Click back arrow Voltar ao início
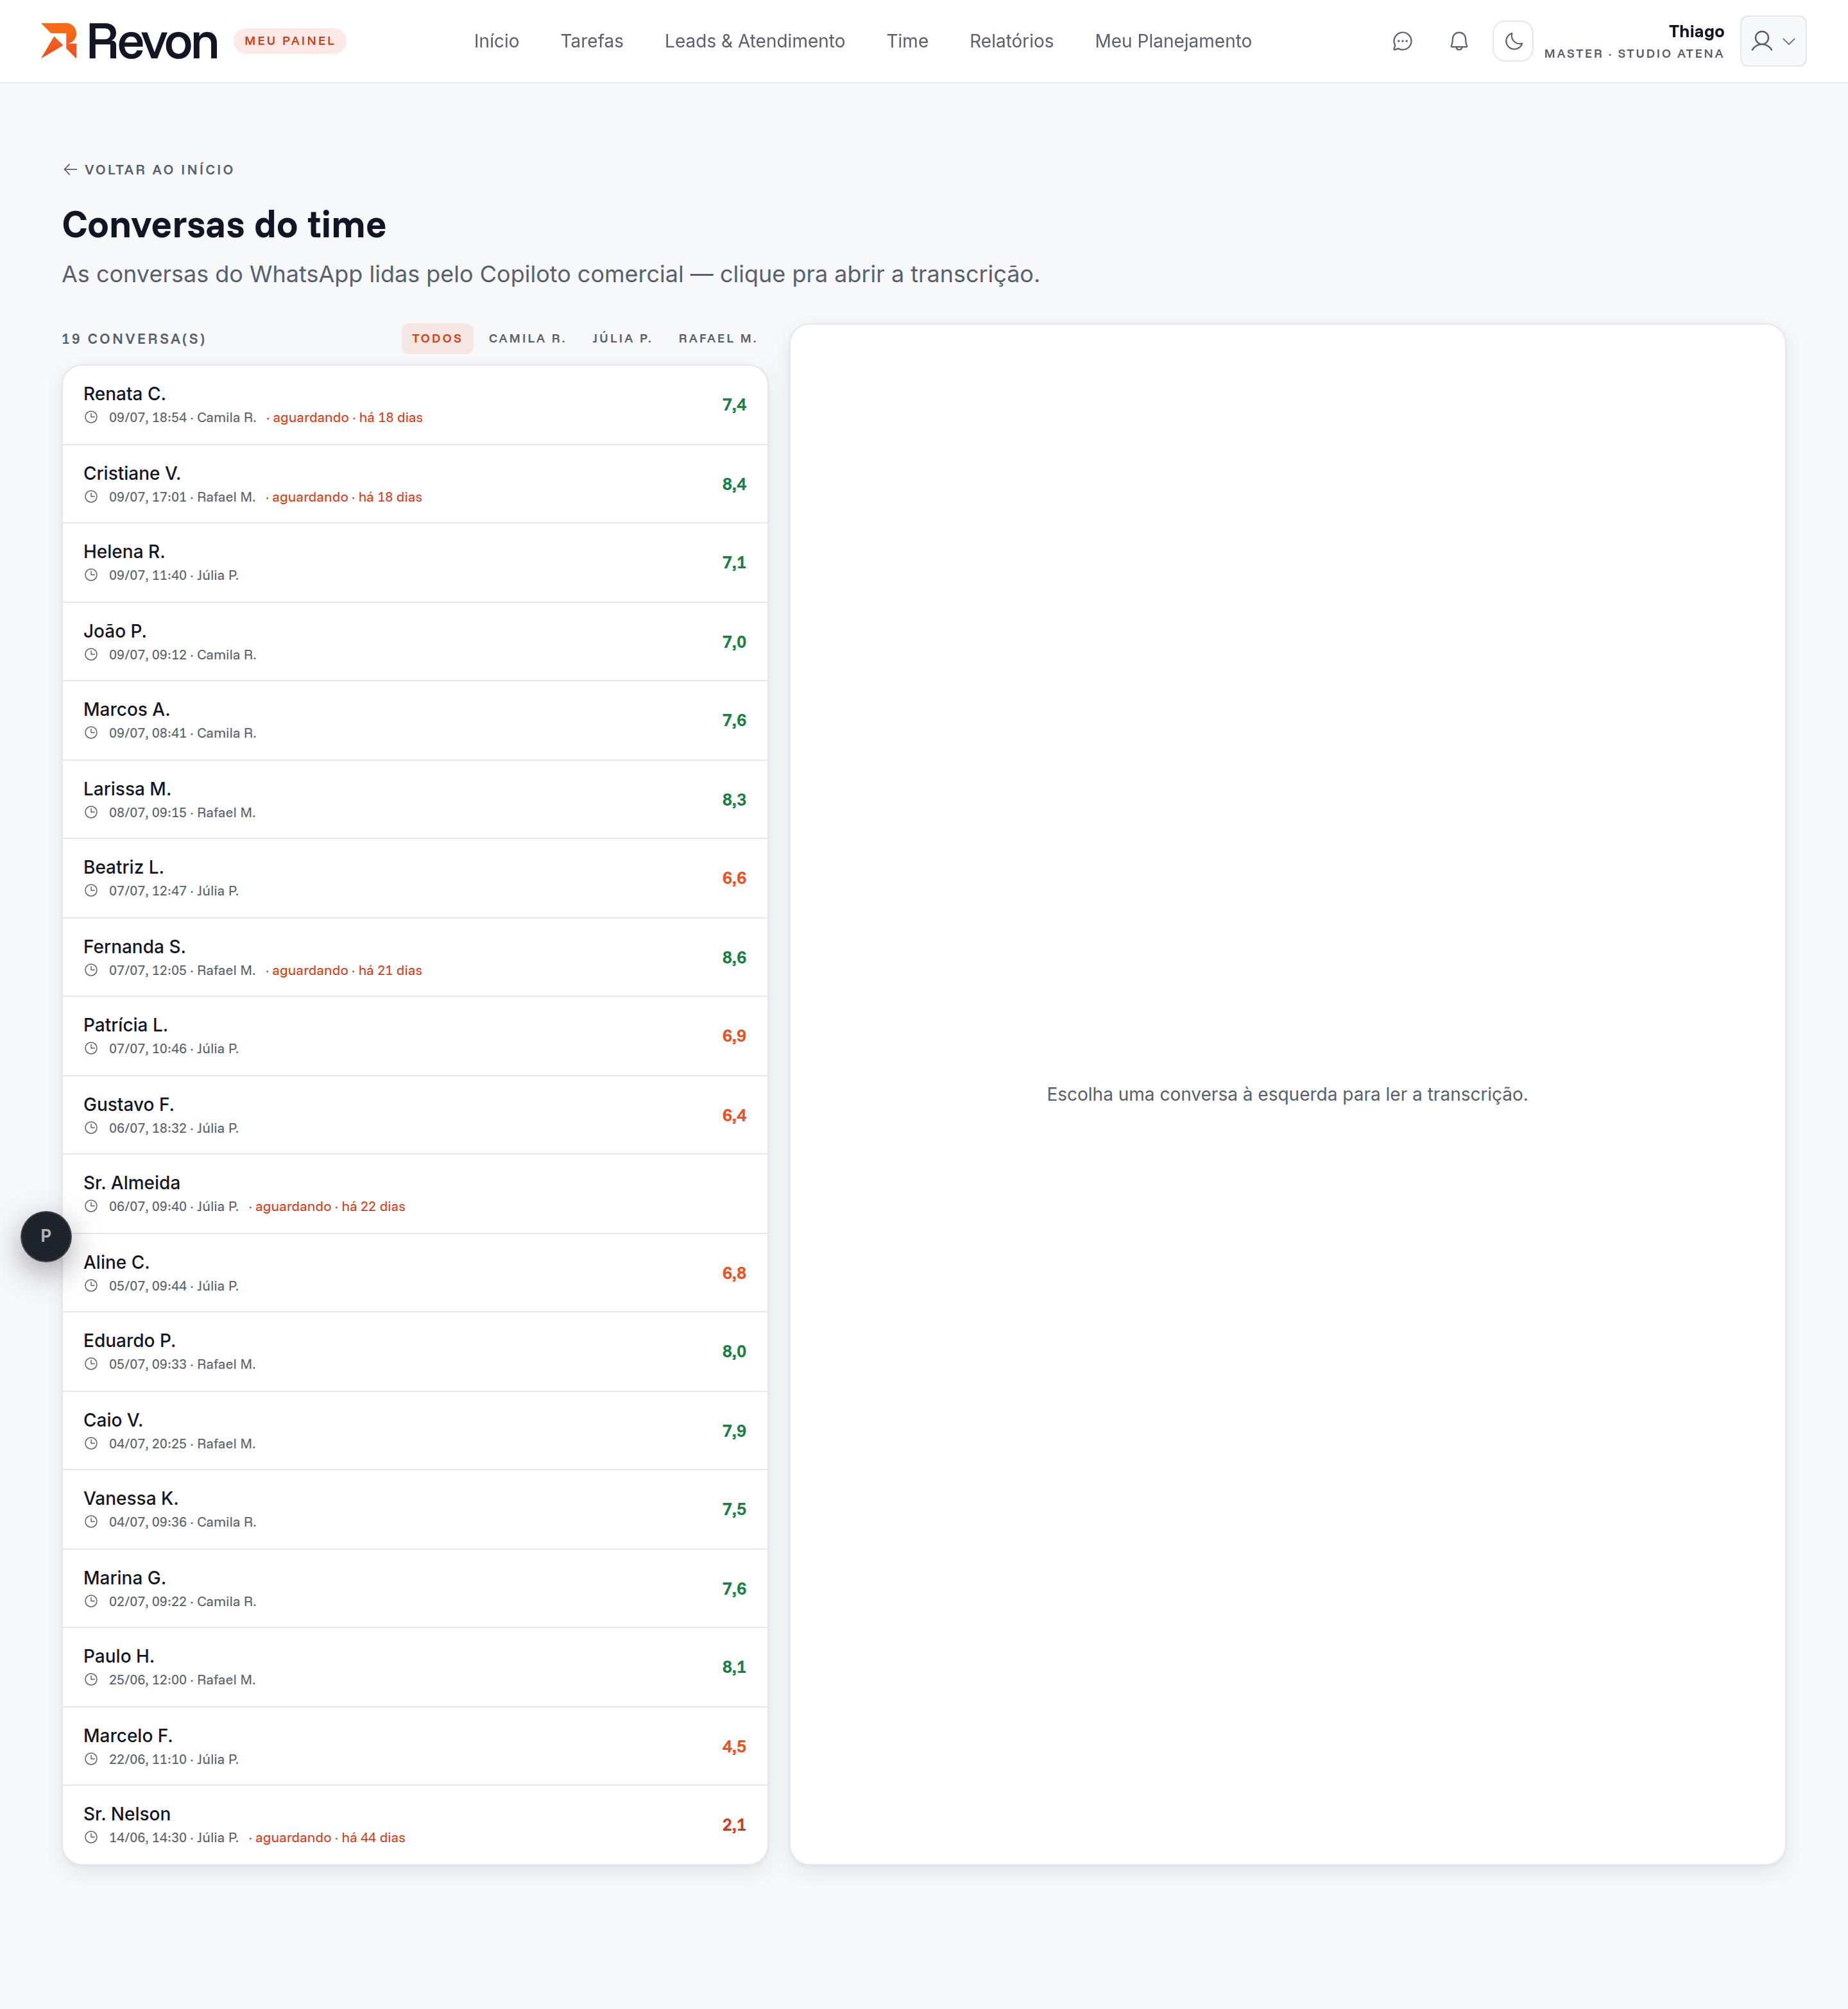 point(148,170)
